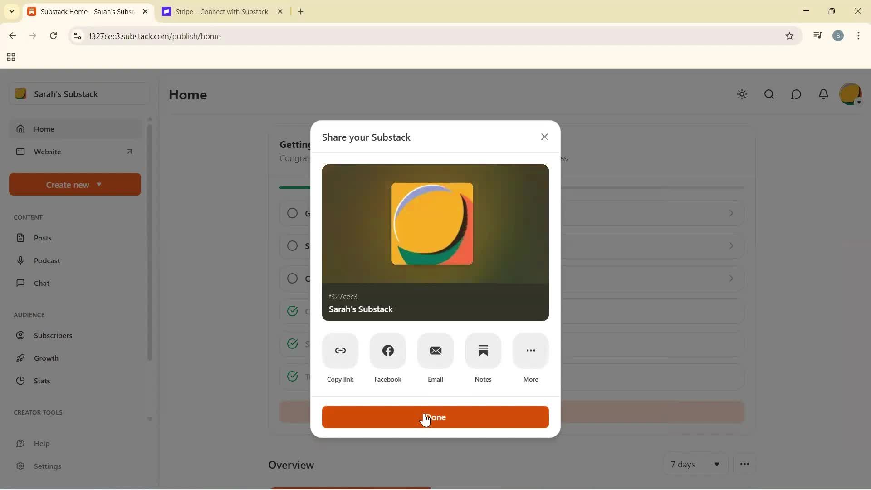Open the Subscribers panel
Screen dimensions: 871x490
tap(21, 336)
